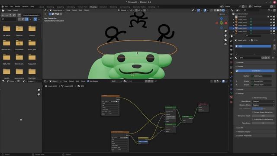Open the Object Mode dropdown
Image resolution: width=277 pixels, height=156 pixels.
[57, 10]
